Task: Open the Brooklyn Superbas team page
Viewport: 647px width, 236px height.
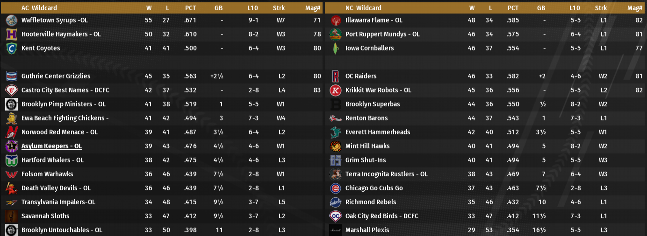Action: pos(373,104)
